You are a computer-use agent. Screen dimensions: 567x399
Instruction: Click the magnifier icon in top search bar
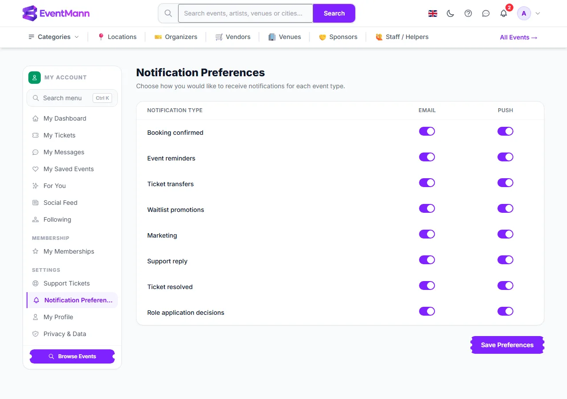168,13
